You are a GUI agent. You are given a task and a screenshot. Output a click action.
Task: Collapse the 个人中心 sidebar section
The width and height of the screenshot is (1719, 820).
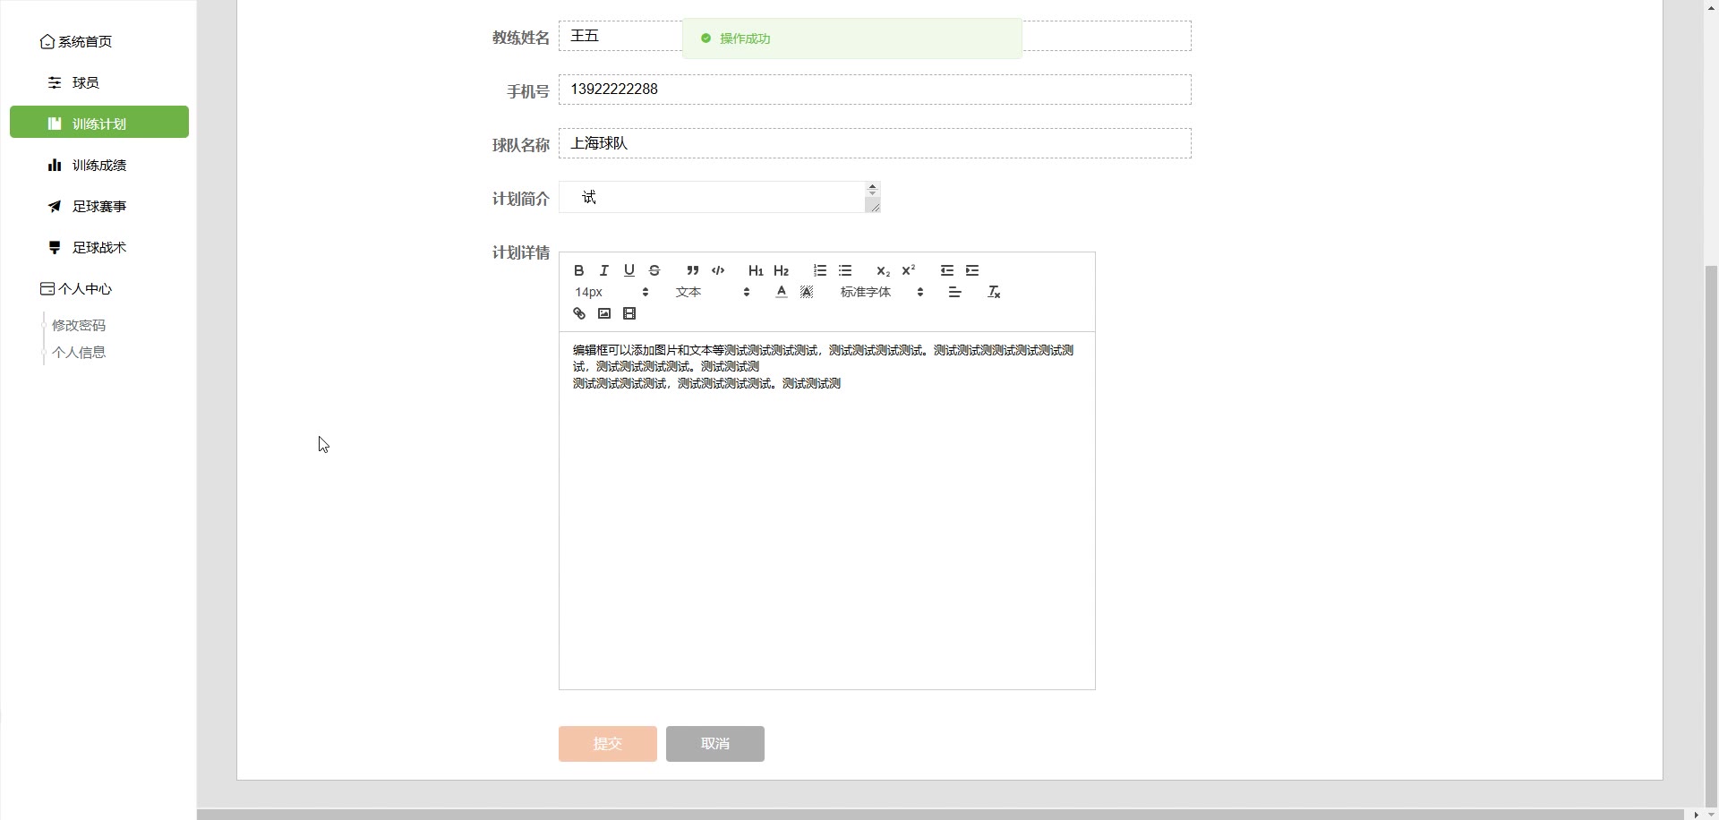tap(76, 289)
